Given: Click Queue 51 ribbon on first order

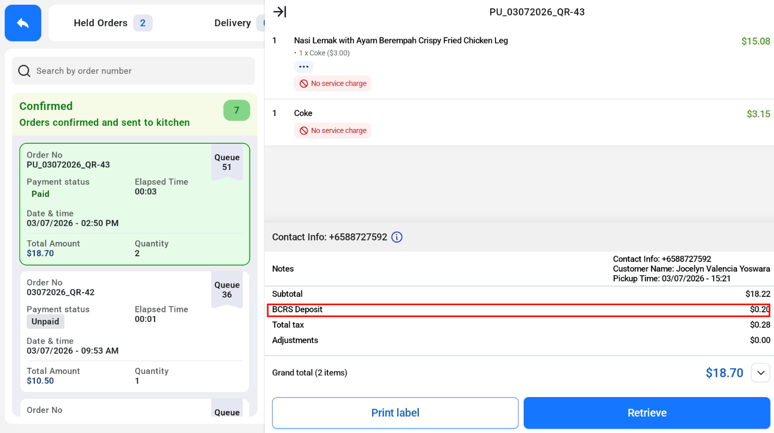Looking at the screenshot, I should point(227,162).
